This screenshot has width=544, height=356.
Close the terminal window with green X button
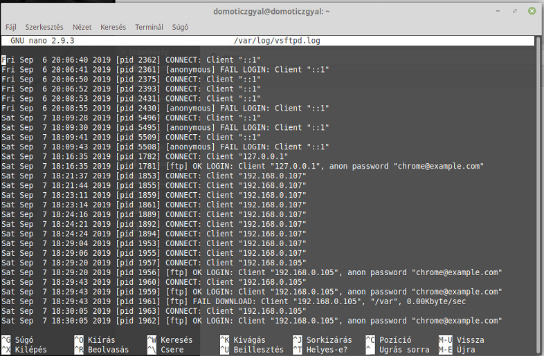532,11
